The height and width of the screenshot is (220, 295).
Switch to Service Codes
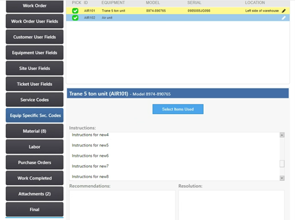pyautogui.click(x=34, y=100)
